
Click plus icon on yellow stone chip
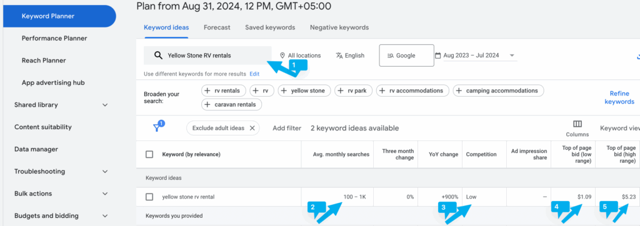284,91
